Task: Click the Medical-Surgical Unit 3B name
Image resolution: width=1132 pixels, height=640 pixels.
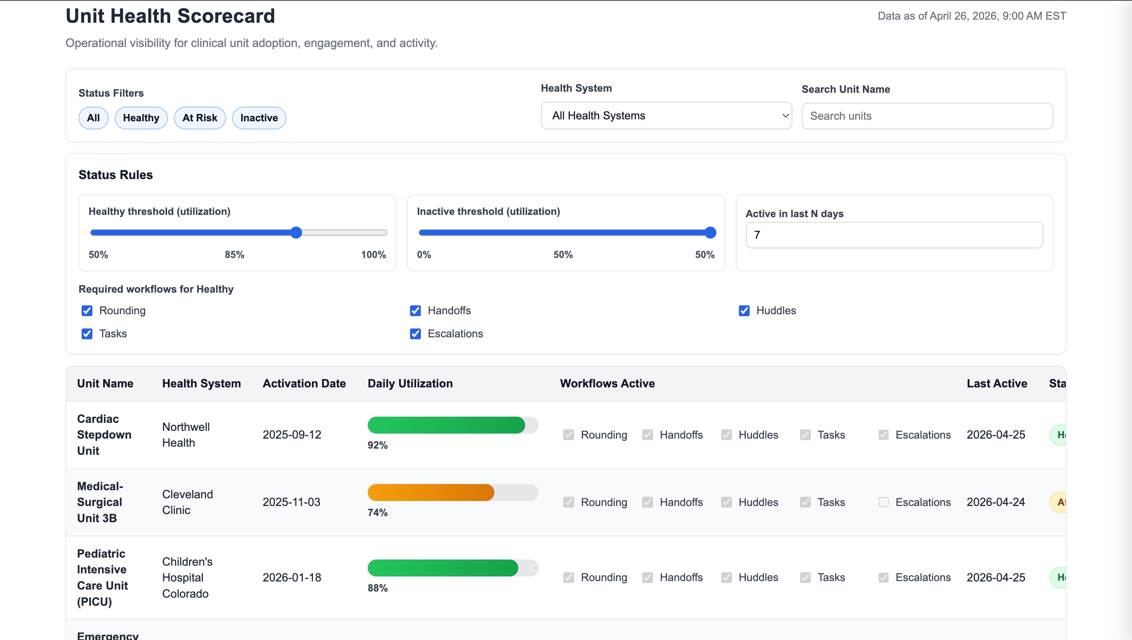Action: (x=100, y=502)
